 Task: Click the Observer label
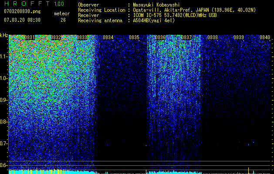tap(88, 5)
